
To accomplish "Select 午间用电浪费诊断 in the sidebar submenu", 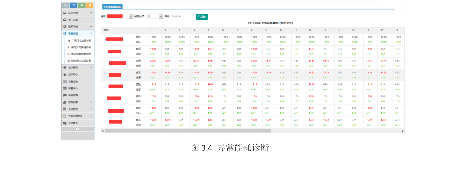I will point(79,40).
